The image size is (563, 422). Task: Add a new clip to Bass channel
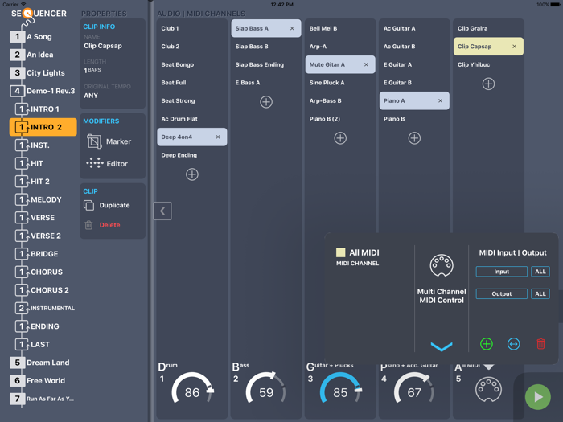[x=266, y=102]
